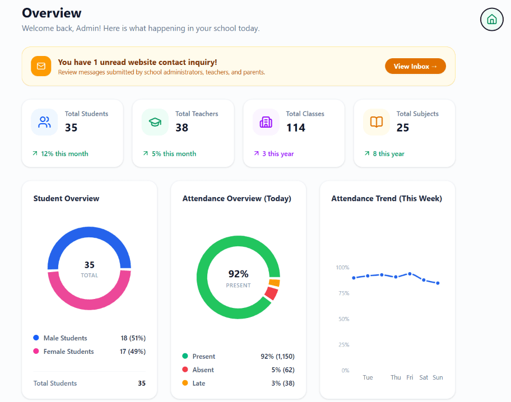Click the Friday data point on trend chart

point(410,274)
